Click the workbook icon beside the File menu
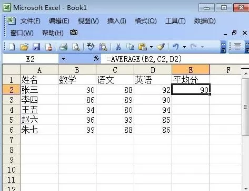 click(11, 21)
